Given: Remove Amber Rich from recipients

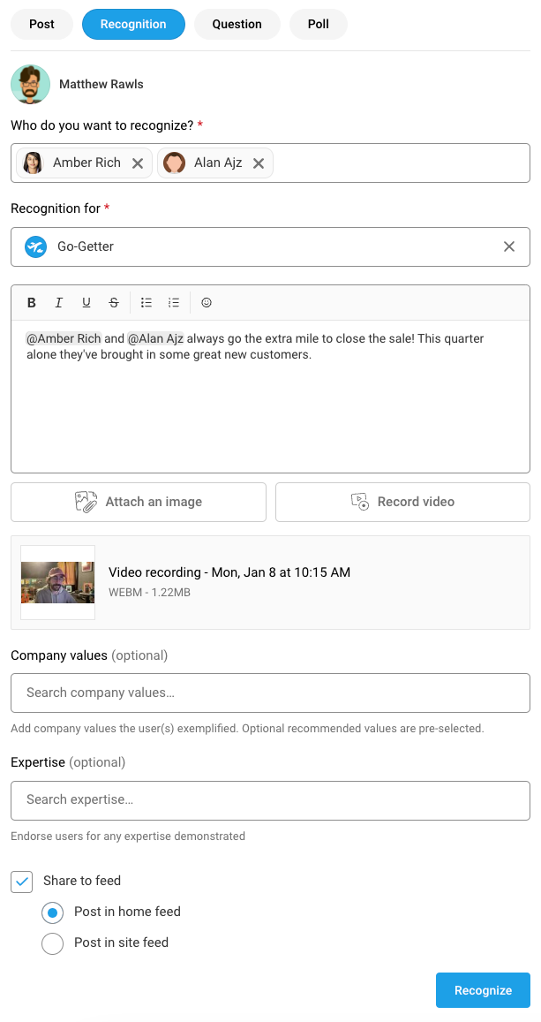Looking at the screenshot, I should coord(138,163).
